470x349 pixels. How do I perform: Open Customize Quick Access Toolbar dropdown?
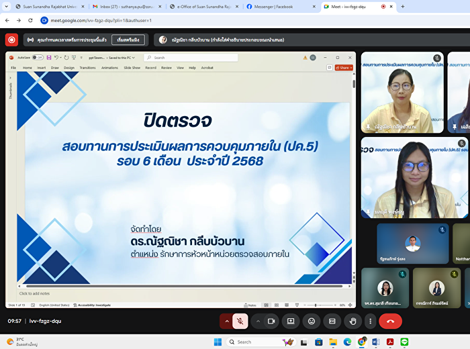pyautogui.click(x=81, y=58)
